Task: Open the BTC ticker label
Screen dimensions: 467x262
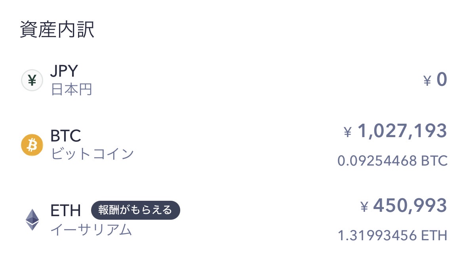Action: click(66, 136)
